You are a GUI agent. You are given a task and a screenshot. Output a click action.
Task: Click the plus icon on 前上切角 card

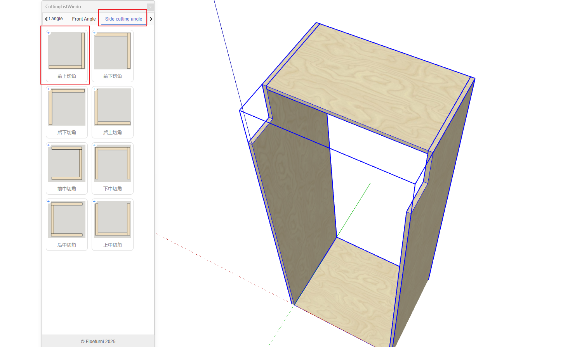(x=49, y=33)
